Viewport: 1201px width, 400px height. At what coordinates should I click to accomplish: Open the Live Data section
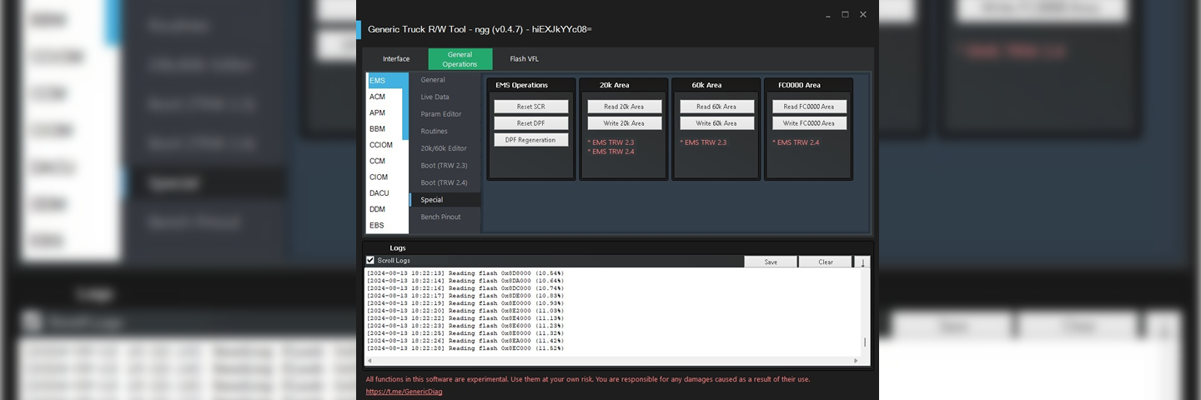[435, 97]
